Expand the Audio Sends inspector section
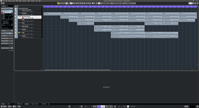Image resolution: width=199 pixels, height=108 pixels. pos(7,41)
